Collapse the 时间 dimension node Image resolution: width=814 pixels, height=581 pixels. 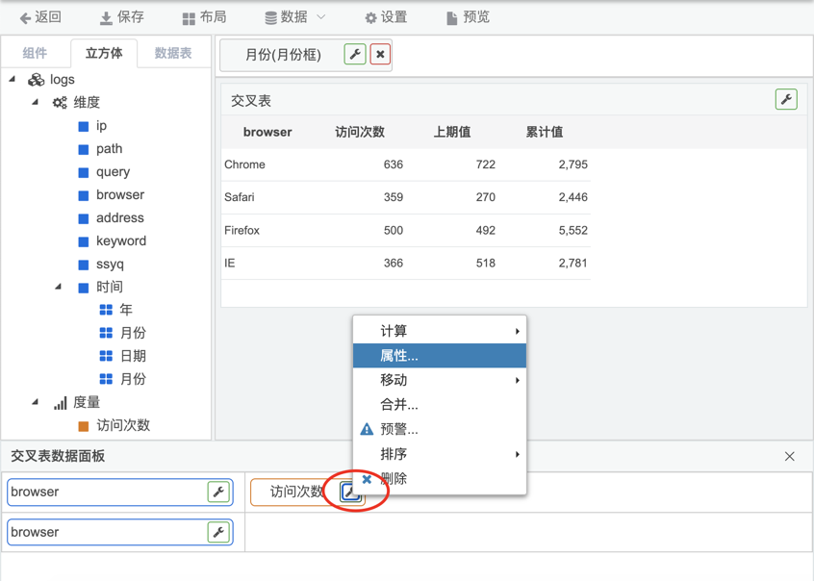pos(59,287)
